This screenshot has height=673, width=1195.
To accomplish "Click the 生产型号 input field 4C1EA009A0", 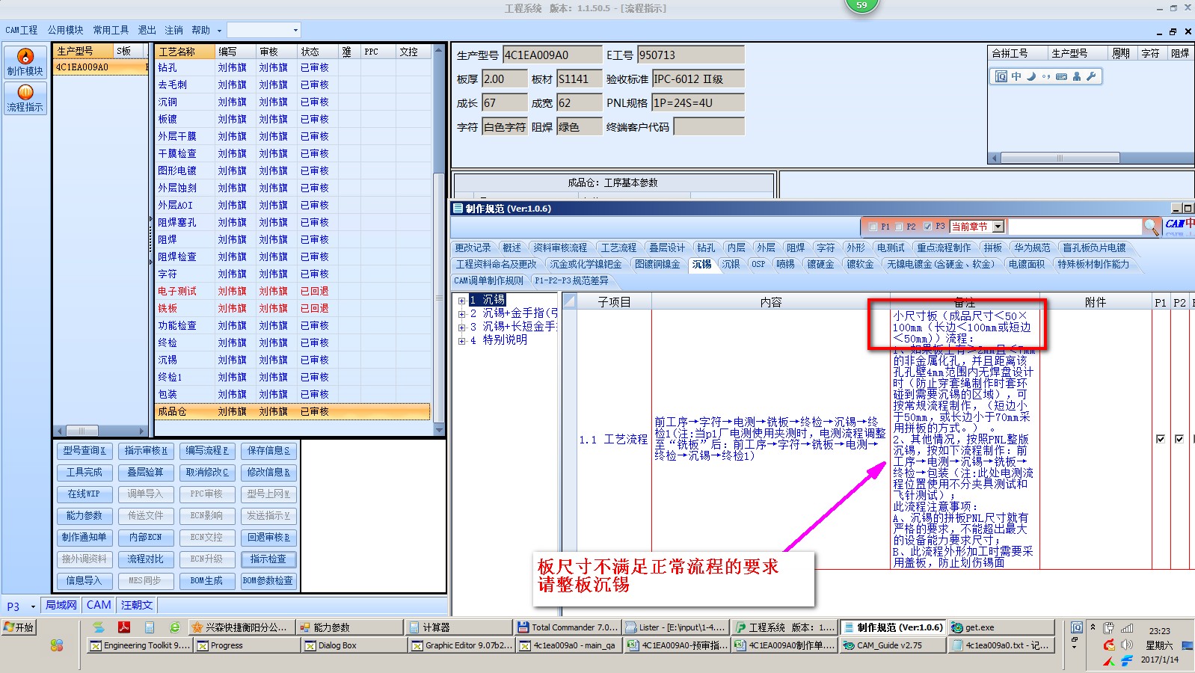I will [x=552, y=55].
